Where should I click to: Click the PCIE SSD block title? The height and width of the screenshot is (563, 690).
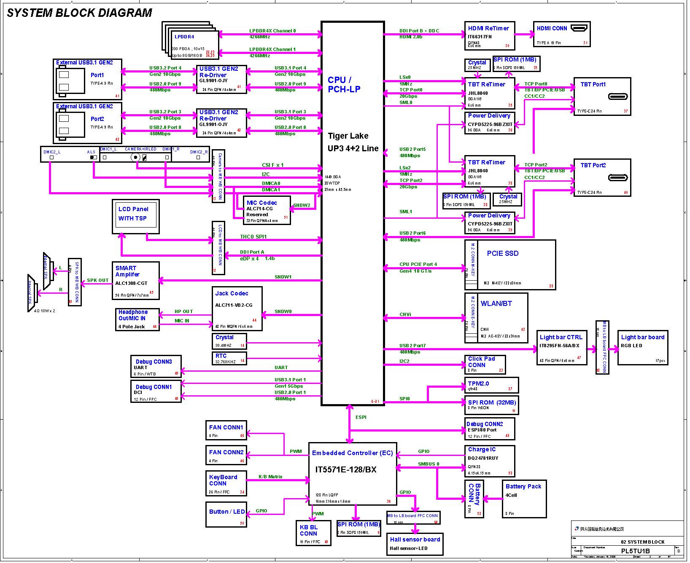(x=503, y=253)
